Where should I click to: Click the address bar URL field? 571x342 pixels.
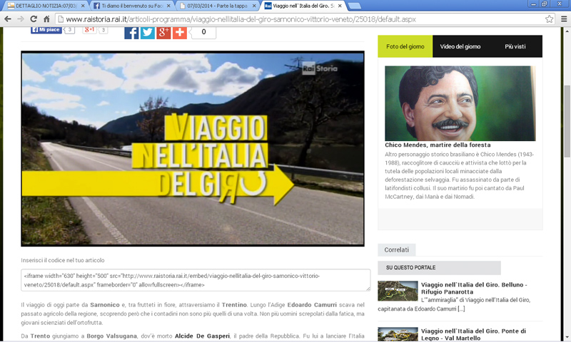(304, 19)
